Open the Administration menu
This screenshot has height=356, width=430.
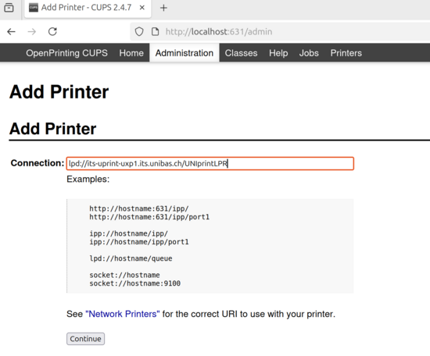click(185, 53)
